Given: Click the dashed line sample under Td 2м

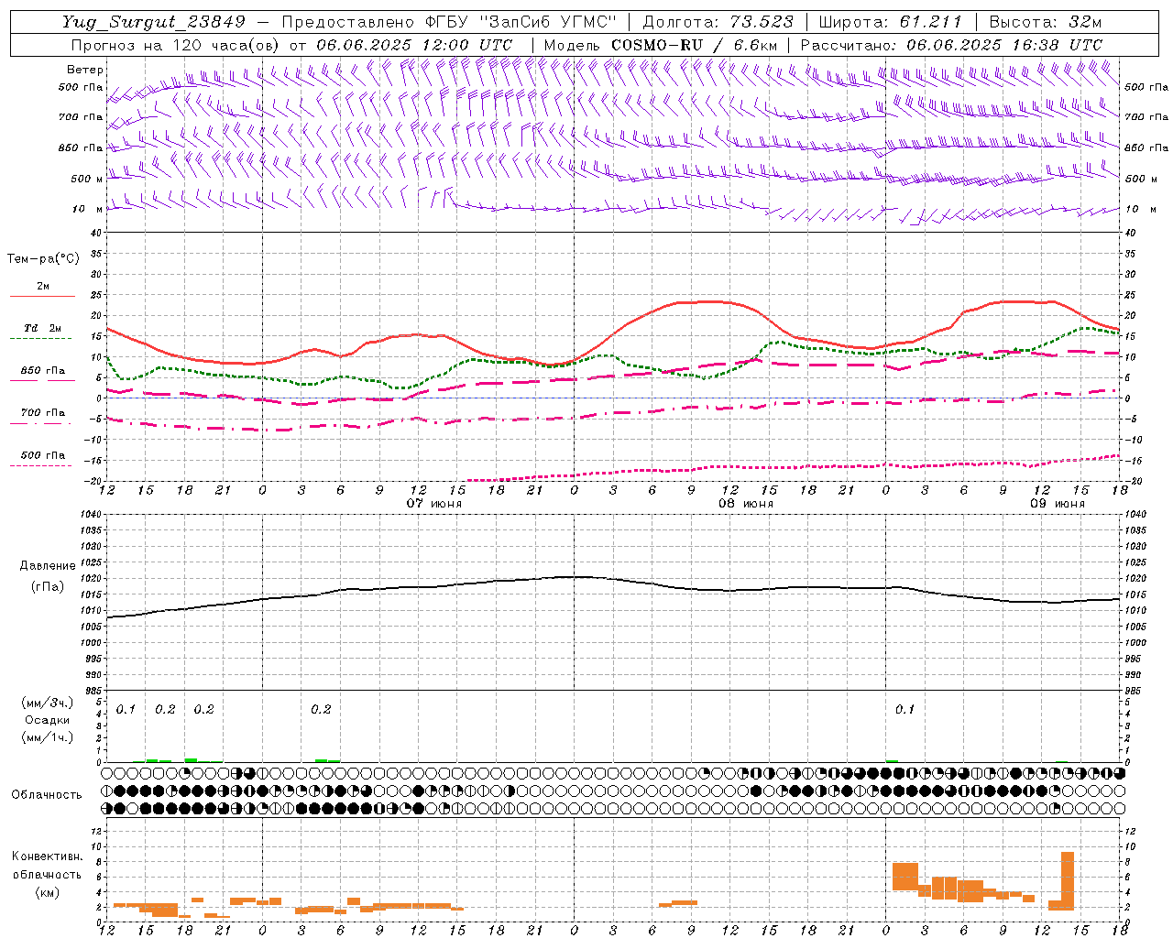Looking at the screenshot, I should [42, 338].
